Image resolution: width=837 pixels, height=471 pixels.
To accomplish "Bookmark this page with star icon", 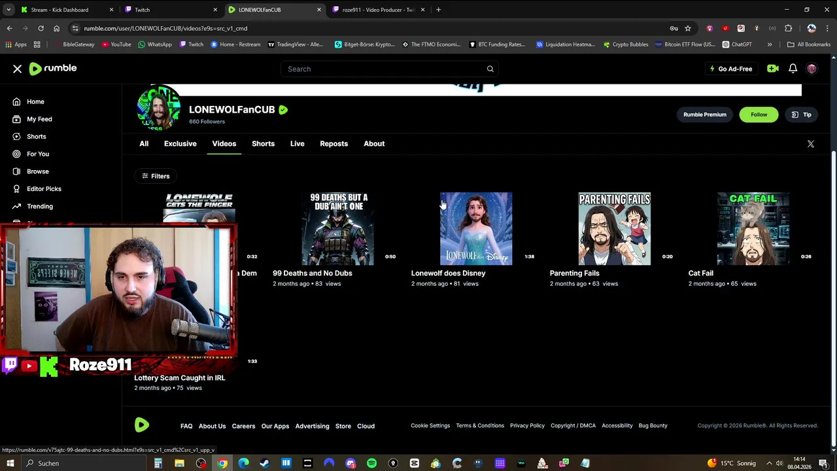I will click(688, 28).
